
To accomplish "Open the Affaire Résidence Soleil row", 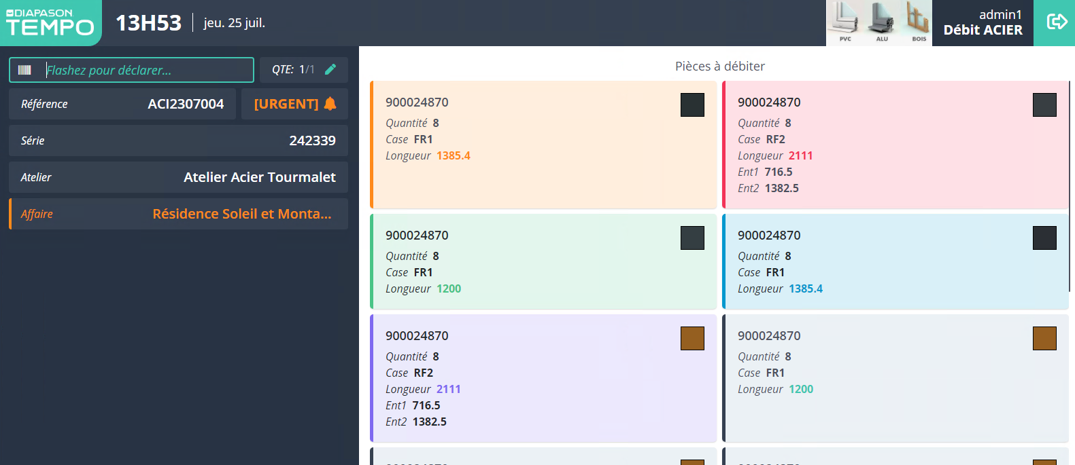I will coord(179,214).
